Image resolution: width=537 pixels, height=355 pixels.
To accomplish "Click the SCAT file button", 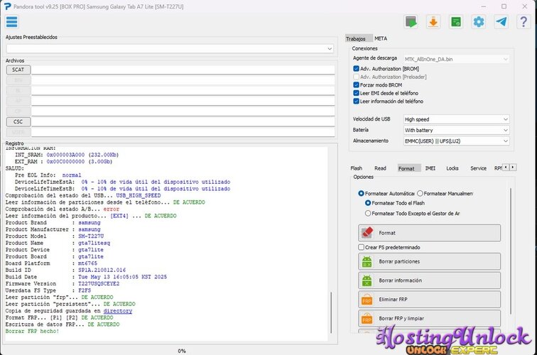I will pyautogui.click(x=18, y=70).
